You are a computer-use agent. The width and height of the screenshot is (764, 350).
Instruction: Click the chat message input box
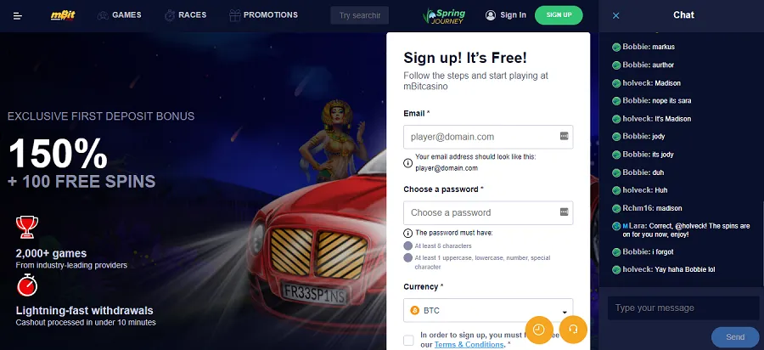pyautogui.click(x=683, y=308)
